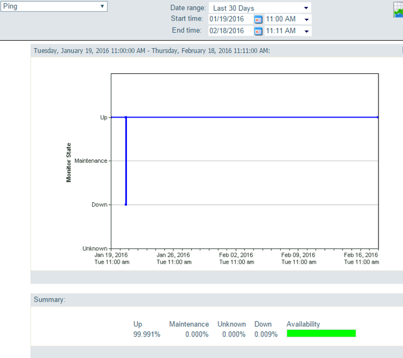403x358 pixels.
Task: Click the date range title header bar
Action: coord(217,51)
